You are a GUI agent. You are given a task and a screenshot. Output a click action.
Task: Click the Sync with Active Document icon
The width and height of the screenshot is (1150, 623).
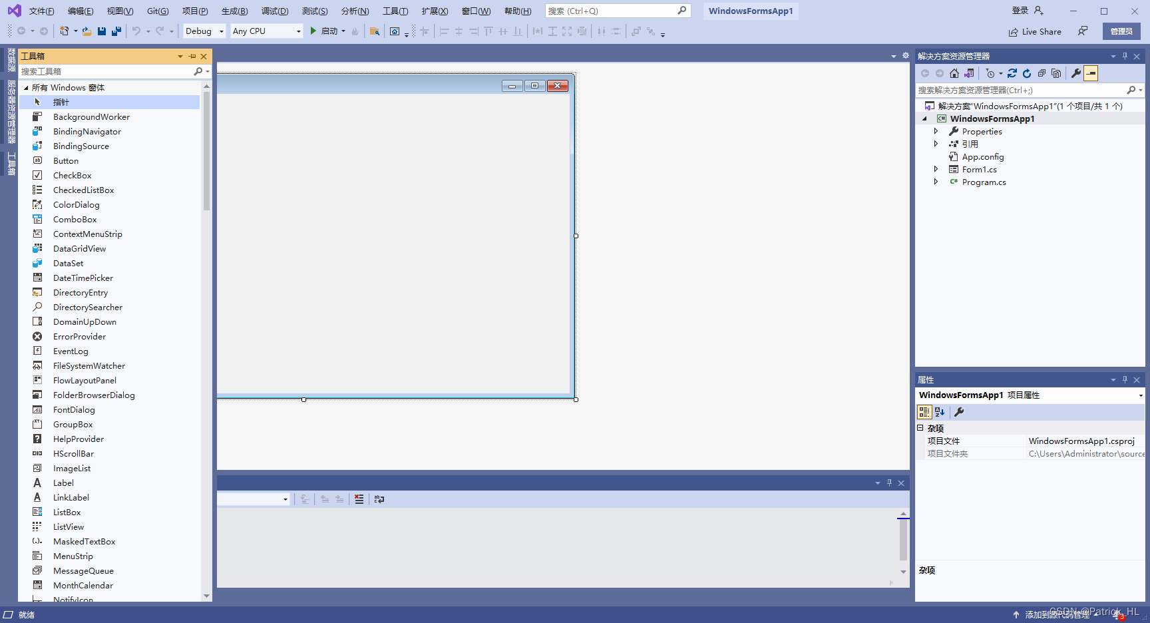1012,73
